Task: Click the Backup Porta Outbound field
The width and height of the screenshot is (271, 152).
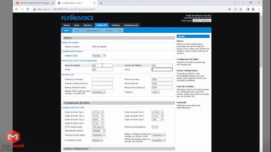Action: pyautogui.click(x=162, y=87)
